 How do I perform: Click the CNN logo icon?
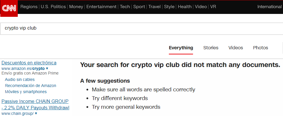click(9, 8)
